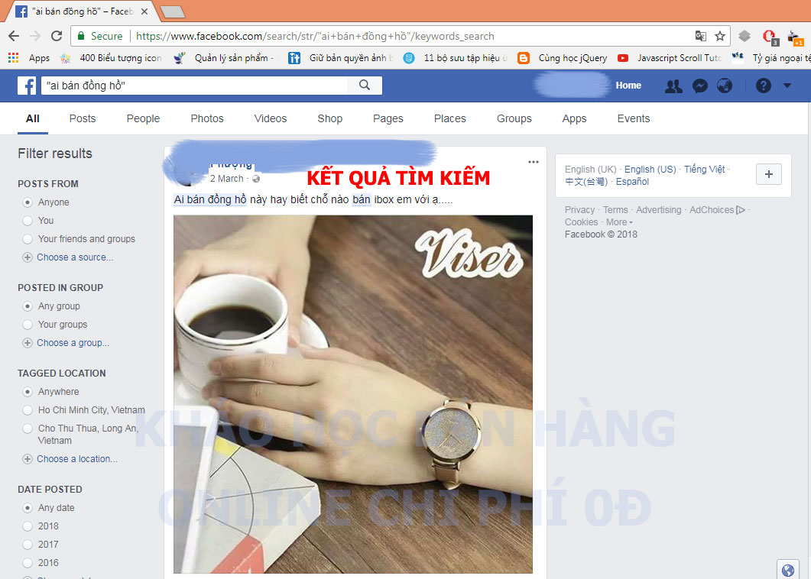Open the 11 bộ sưu tập hiệu bookmark
Image resolution: width=811 pixels, height=579 pixels.
pos(456,58)
